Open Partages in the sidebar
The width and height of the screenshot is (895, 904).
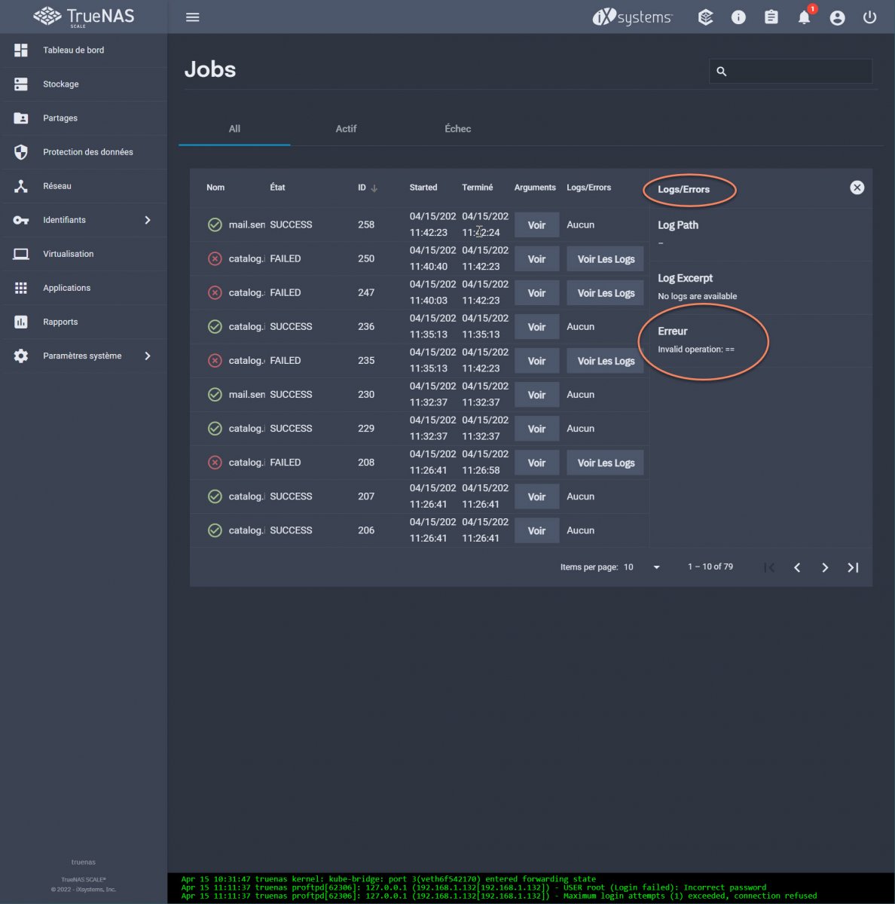click(84, 118)
